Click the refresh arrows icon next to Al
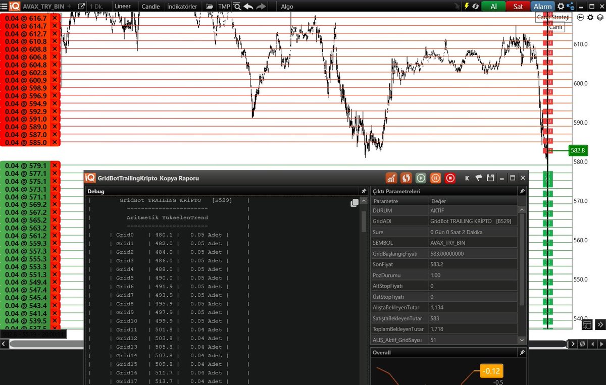Viewport: 606px width, 385px height. click(x=475, y=7)
